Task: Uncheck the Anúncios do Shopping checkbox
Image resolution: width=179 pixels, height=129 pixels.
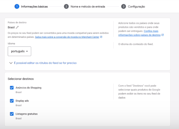Action: [12, 88]
